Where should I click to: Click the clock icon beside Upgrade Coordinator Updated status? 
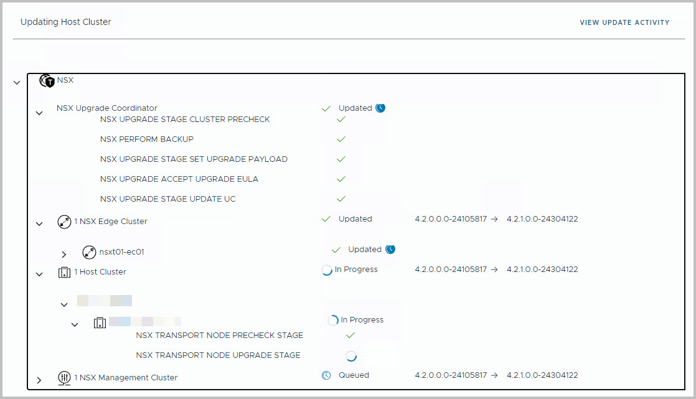pyautogui.click(x=381, y=107)
